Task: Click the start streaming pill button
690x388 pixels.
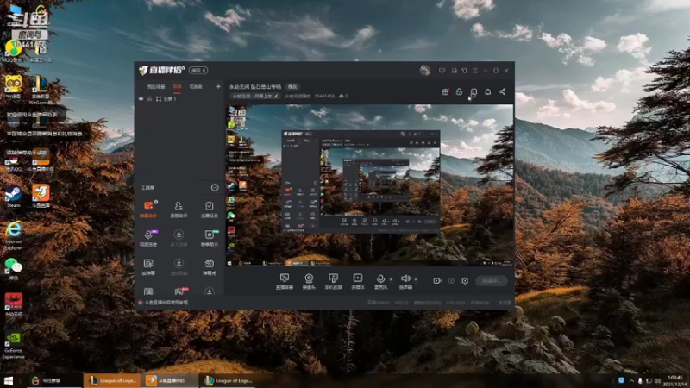Action: pyautogui.click(x=491, y=281)
